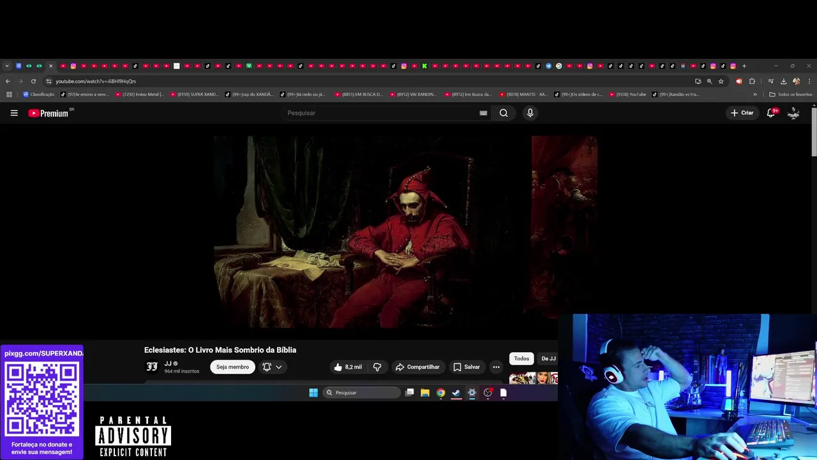This screenshot has width=817, height=460.
Task: Open the Enéas Metal bookmark
Action: click(140, 95)
